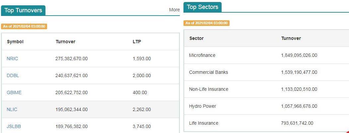Select the Microfinance sector row

266,55
